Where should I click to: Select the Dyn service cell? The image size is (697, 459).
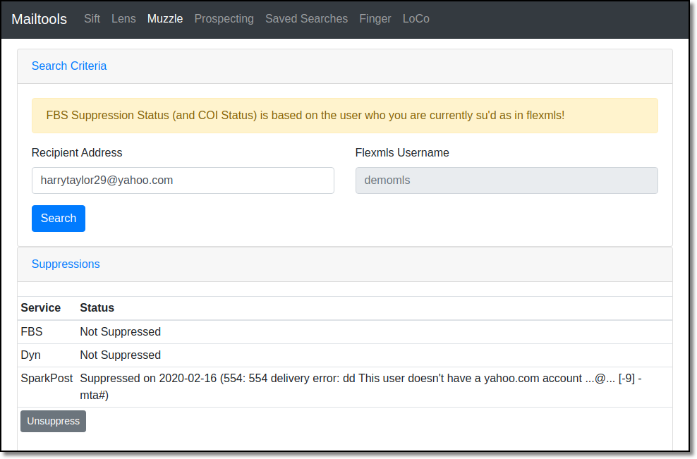point(30,355)
